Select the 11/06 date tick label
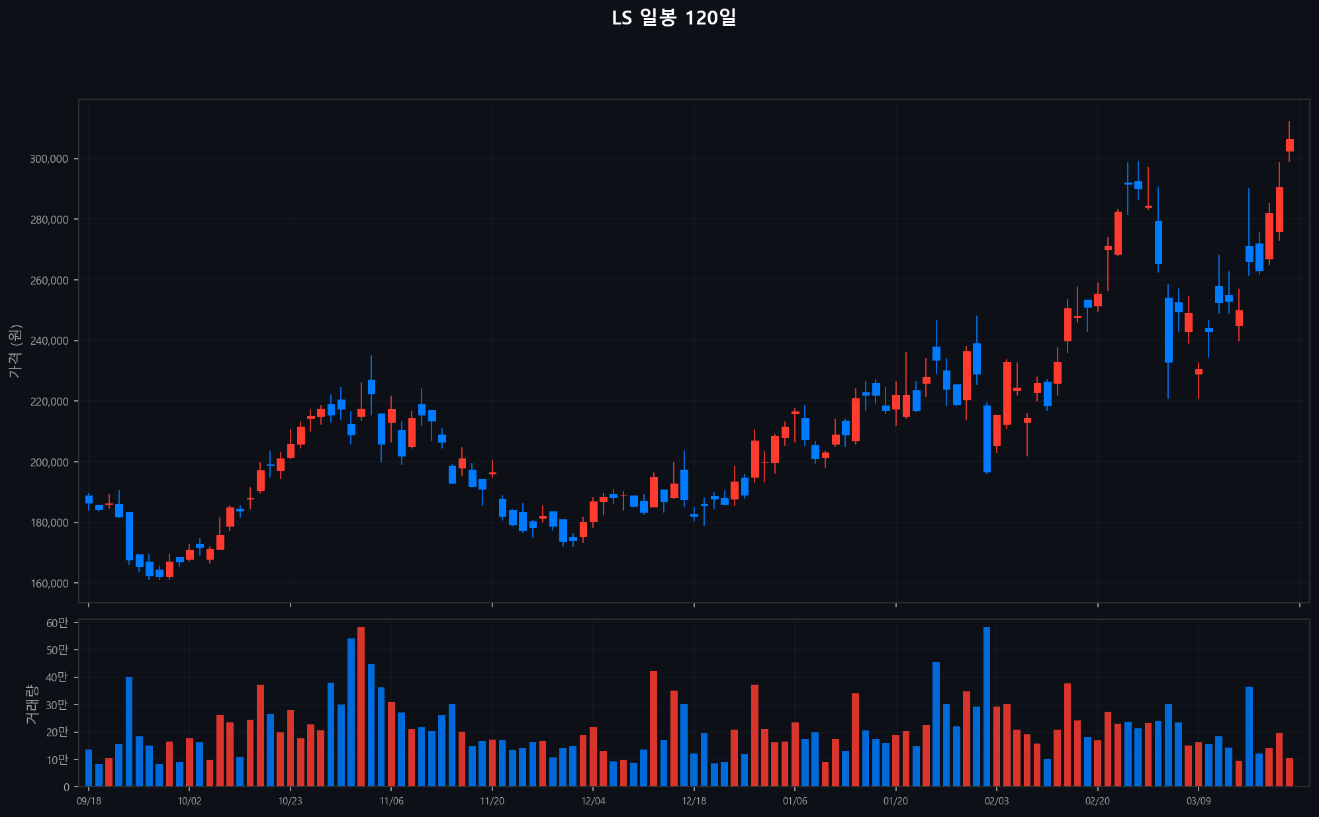Image resolution: width=1319 pixels, height=817 pixels. [391, 801]
